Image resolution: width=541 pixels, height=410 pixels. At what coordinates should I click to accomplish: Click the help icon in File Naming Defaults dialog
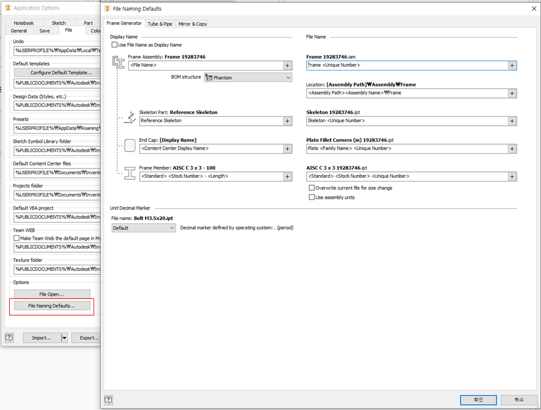(108, 400)
